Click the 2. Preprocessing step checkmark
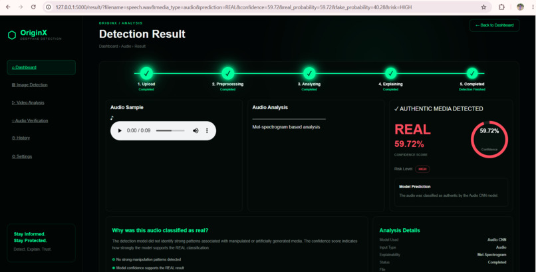The height and width of the screenshot is (272, 536). tap(227, 73)
